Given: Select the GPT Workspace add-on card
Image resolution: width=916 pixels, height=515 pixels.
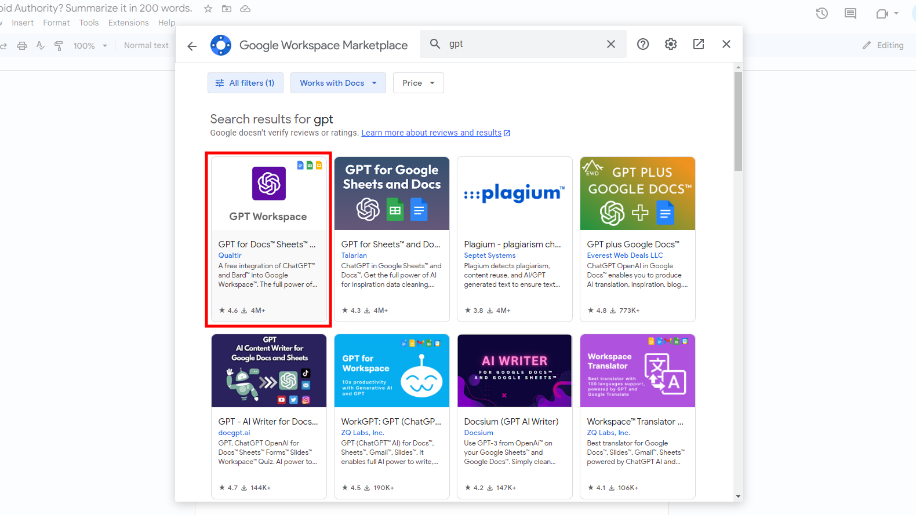Looking at the screenshot, I should point(268,239).
